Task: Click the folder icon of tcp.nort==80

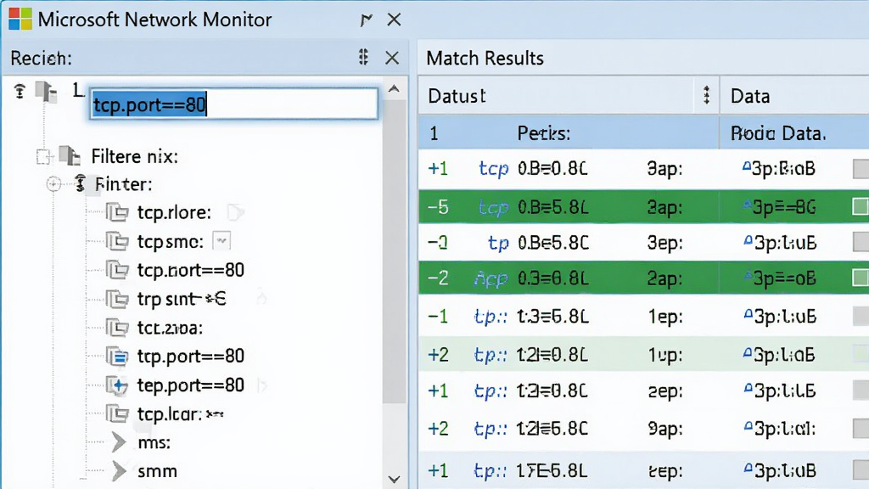Action: (x=117, y=270)
